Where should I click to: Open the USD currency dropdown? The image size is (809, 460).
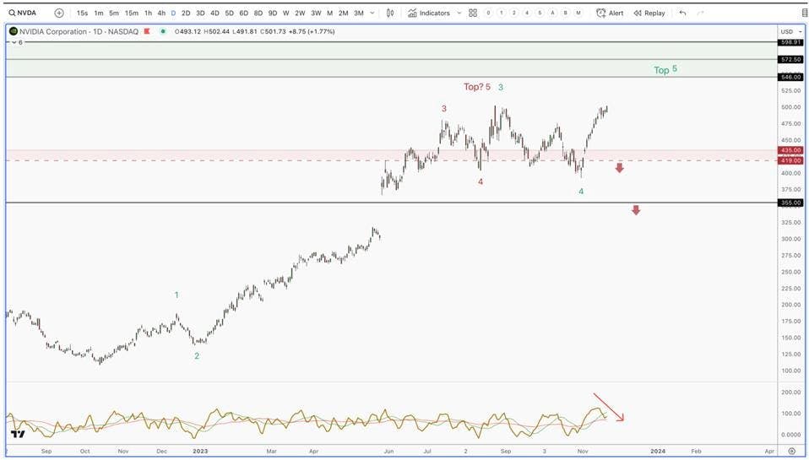[792, 31]
